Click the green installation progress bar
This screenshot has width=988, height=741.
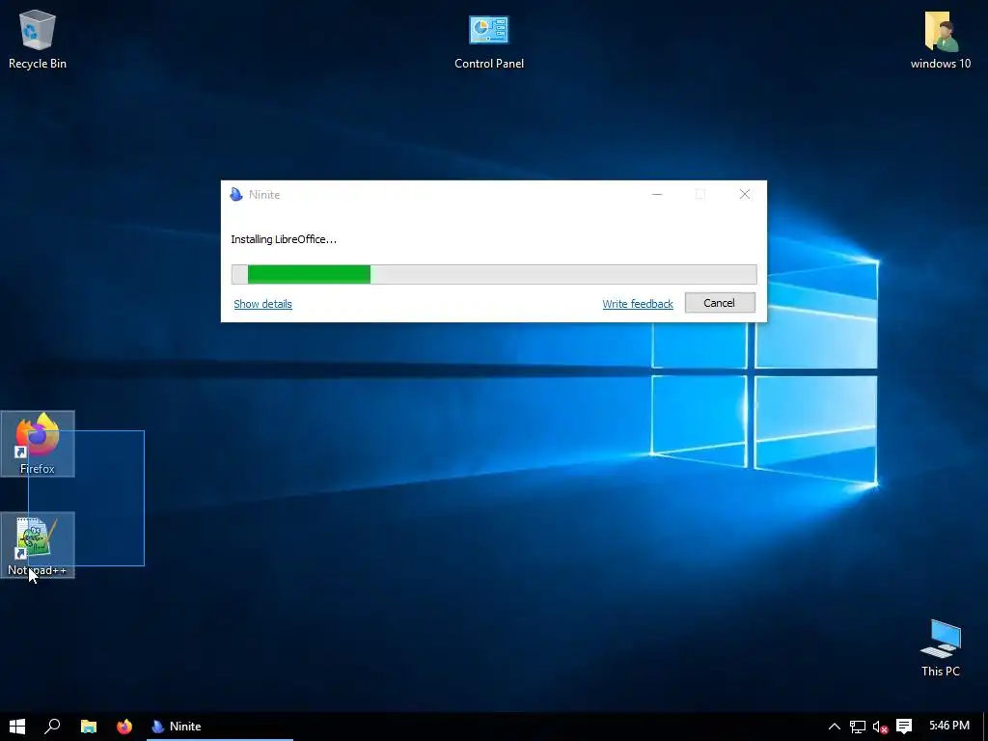[494, 274]
